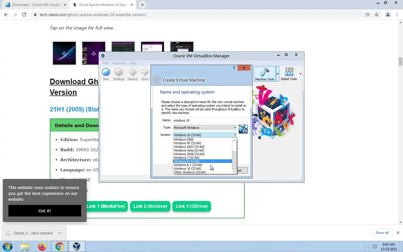The width and height of the screenshot is (403, 252).
Task: Open Global Tools
Action: [x=289, y=74]
